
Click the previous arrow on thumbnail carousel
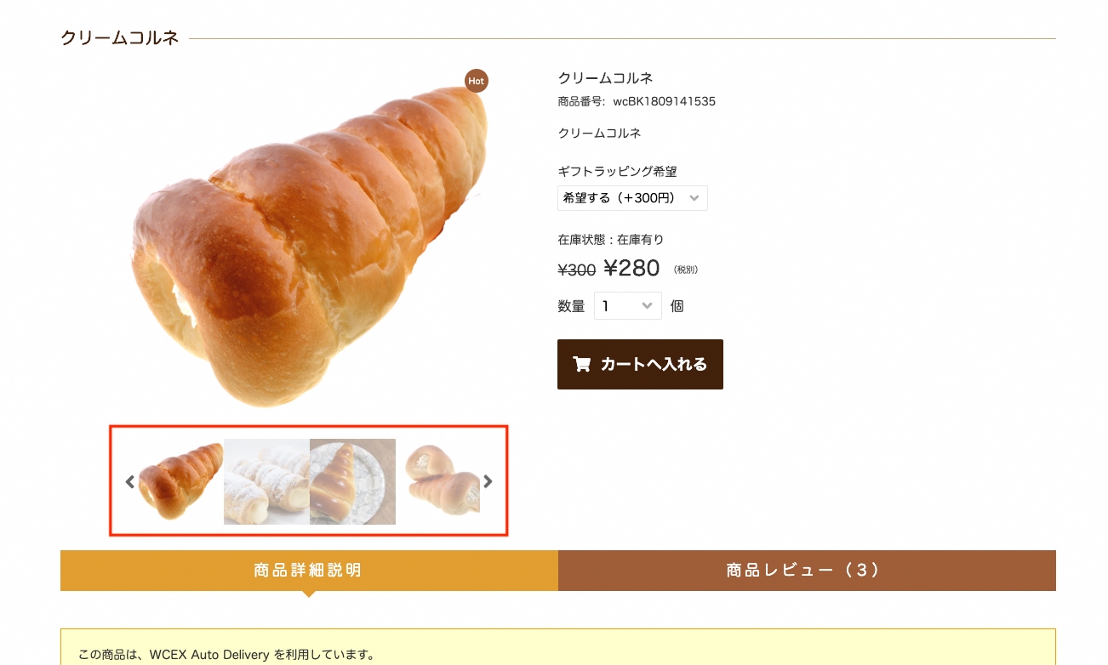tap(130, 481)
